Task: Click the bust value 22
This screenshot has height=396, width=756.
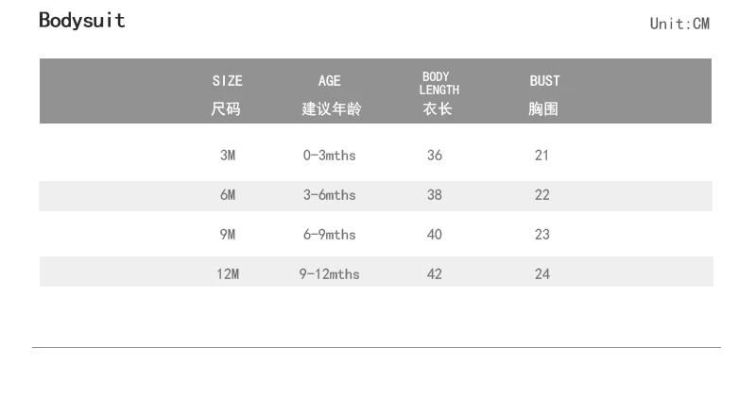Action: [541, 195]
